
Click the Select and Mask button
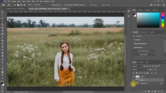click(106, 5)
